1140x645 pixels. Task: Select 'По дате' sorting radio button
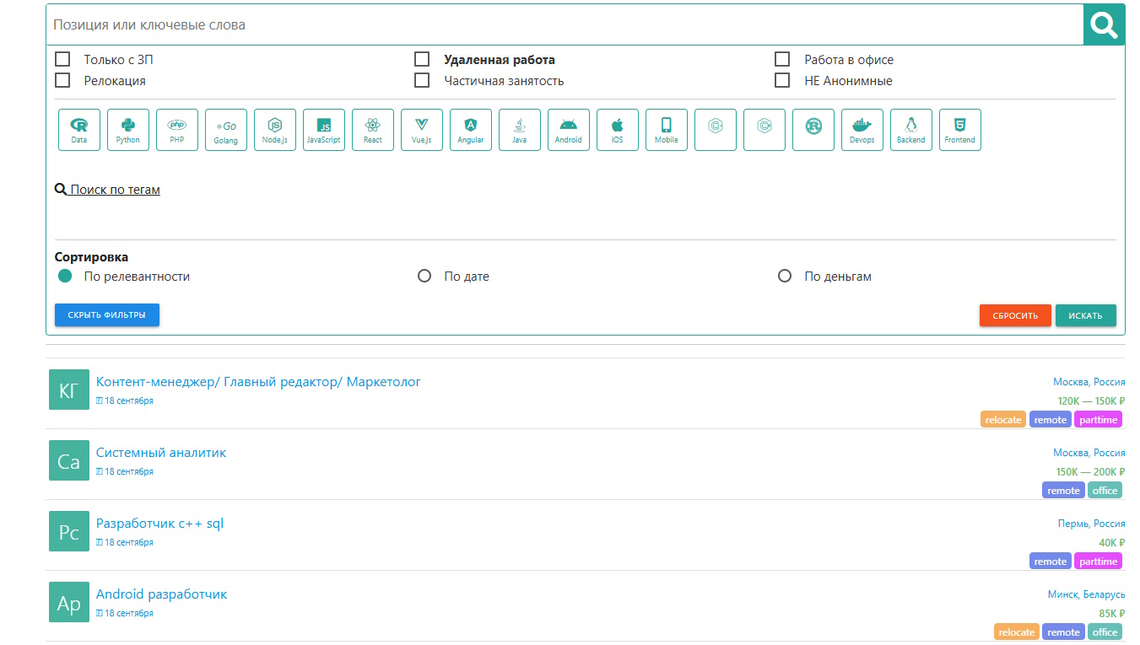tap(424, 277)
